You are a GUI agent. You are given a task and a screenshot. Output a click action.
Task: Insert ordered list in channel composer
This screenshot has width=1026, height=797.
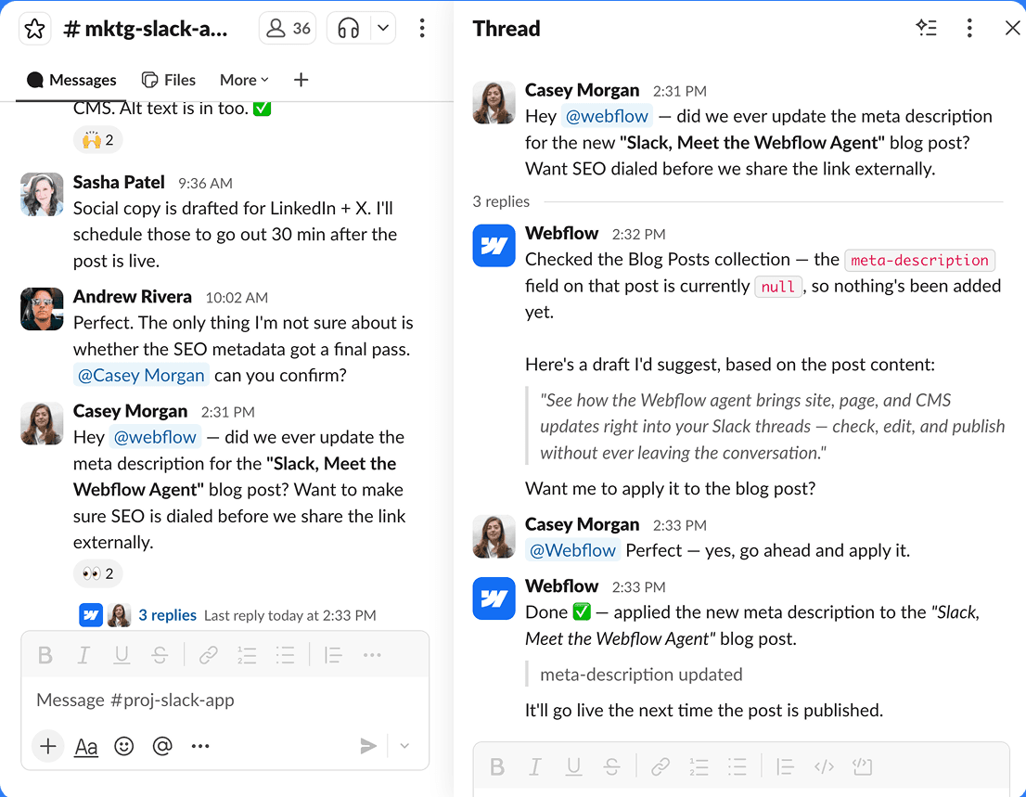(247, 655)
